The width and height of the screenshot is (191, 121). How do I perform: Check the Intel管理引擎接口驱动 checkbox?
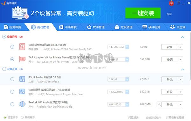point(12,92)
